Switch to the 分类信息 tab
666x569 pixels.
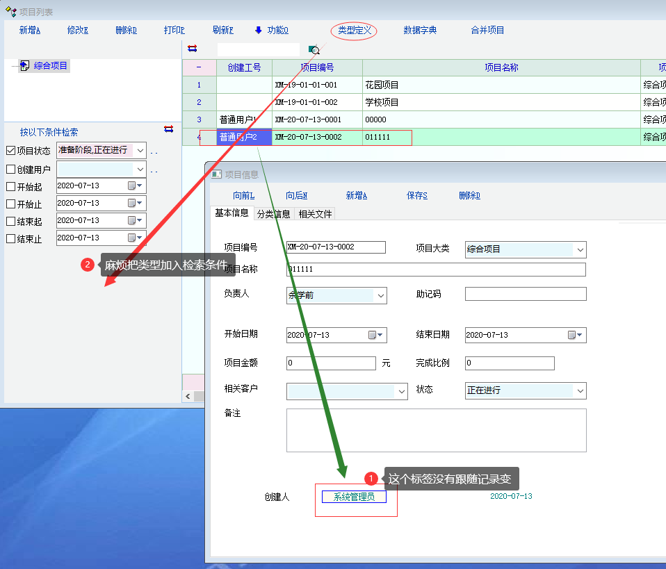[273, 214]
